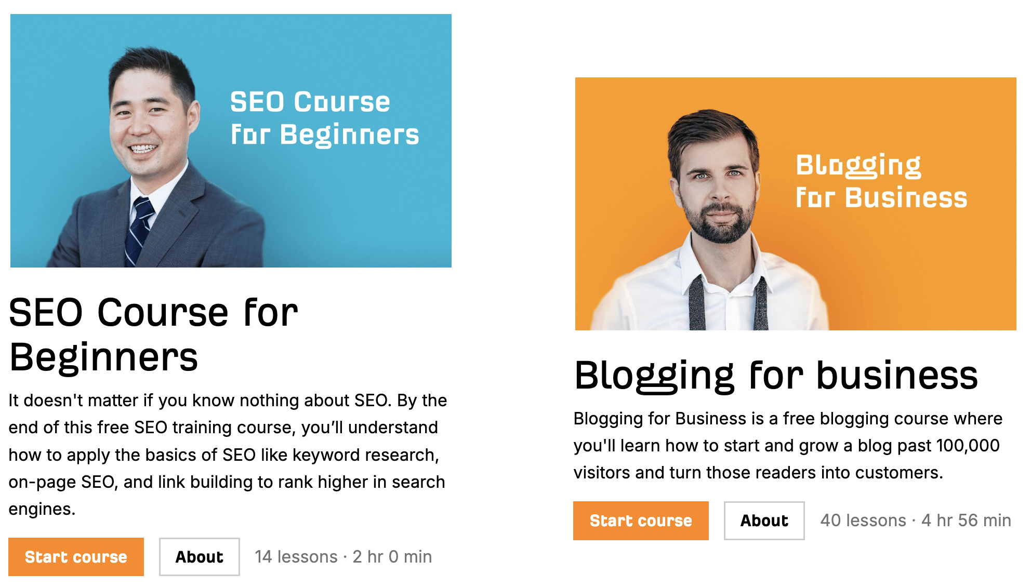
Task: Click the '4 hr 56 min' duration
Action: [966, 521]
